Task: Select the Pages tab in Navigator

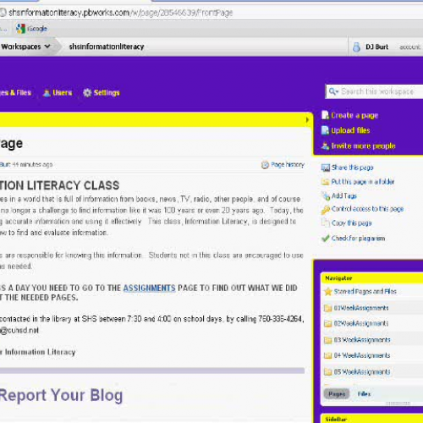Action: point(337,393)
